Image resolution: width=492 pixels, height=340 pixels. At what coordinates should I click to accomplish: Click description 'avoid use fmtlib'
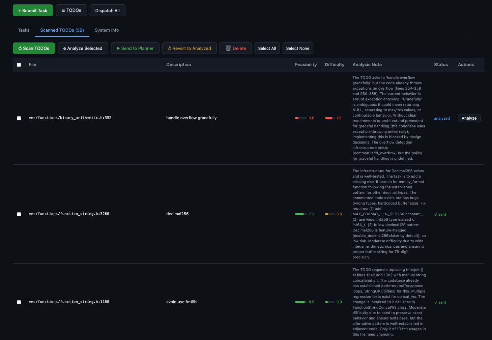(x=181, y=302)
